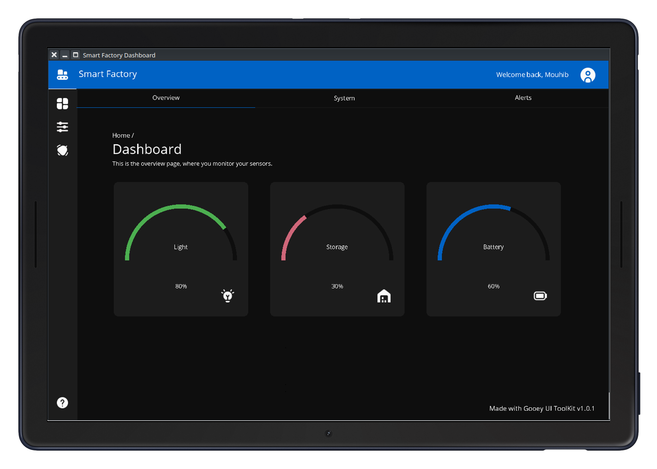Switch to the Overview tab
657x469 pixels.
pos(166,98)
